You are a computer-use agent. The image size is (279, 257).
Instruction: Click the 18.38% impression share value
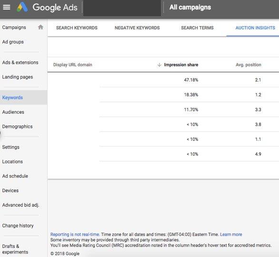191,95
